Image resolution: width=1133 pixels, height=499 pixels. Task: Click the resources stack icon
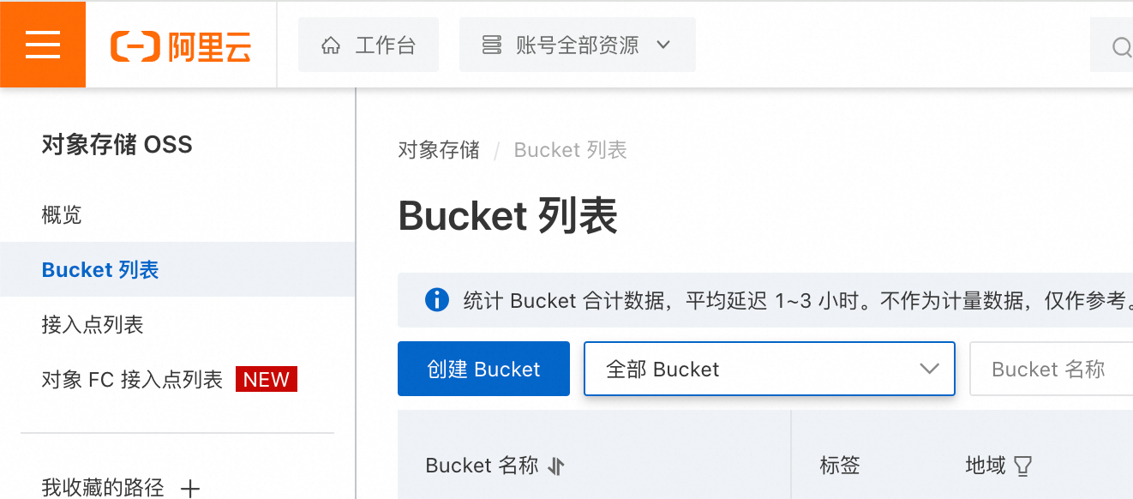point(492,45)
